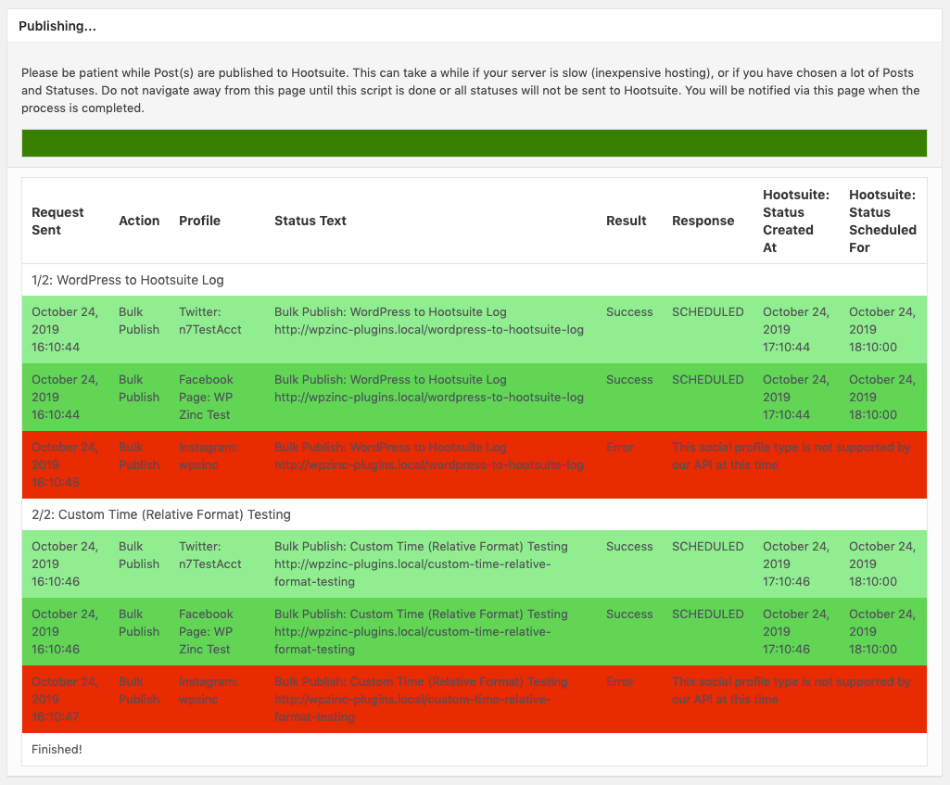This screenshot has width=950, height=785.
Task: Click "Twitter: n7TestAcct" profile in Custom Time group
Action: coord(209,555)
